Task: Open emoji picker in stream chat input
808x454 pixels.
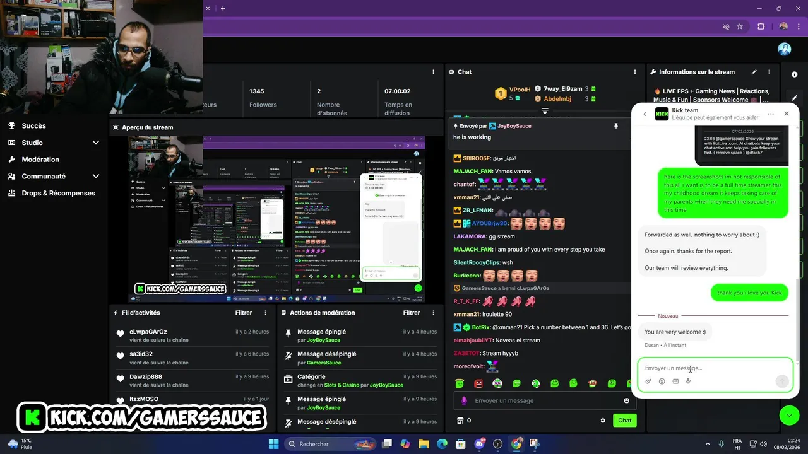Action: 627,400
